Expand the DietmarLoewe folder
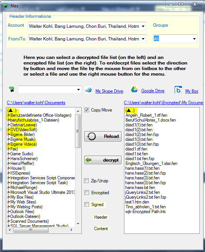 click(x=9, y=125)
